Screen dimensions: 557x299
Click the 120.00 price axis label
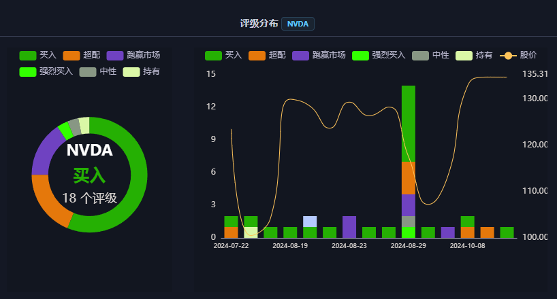tap(535, 144)
